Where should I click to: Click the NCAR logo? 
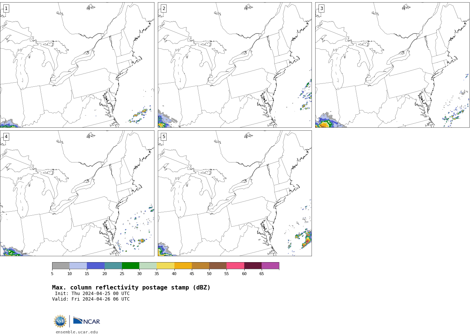86,321
